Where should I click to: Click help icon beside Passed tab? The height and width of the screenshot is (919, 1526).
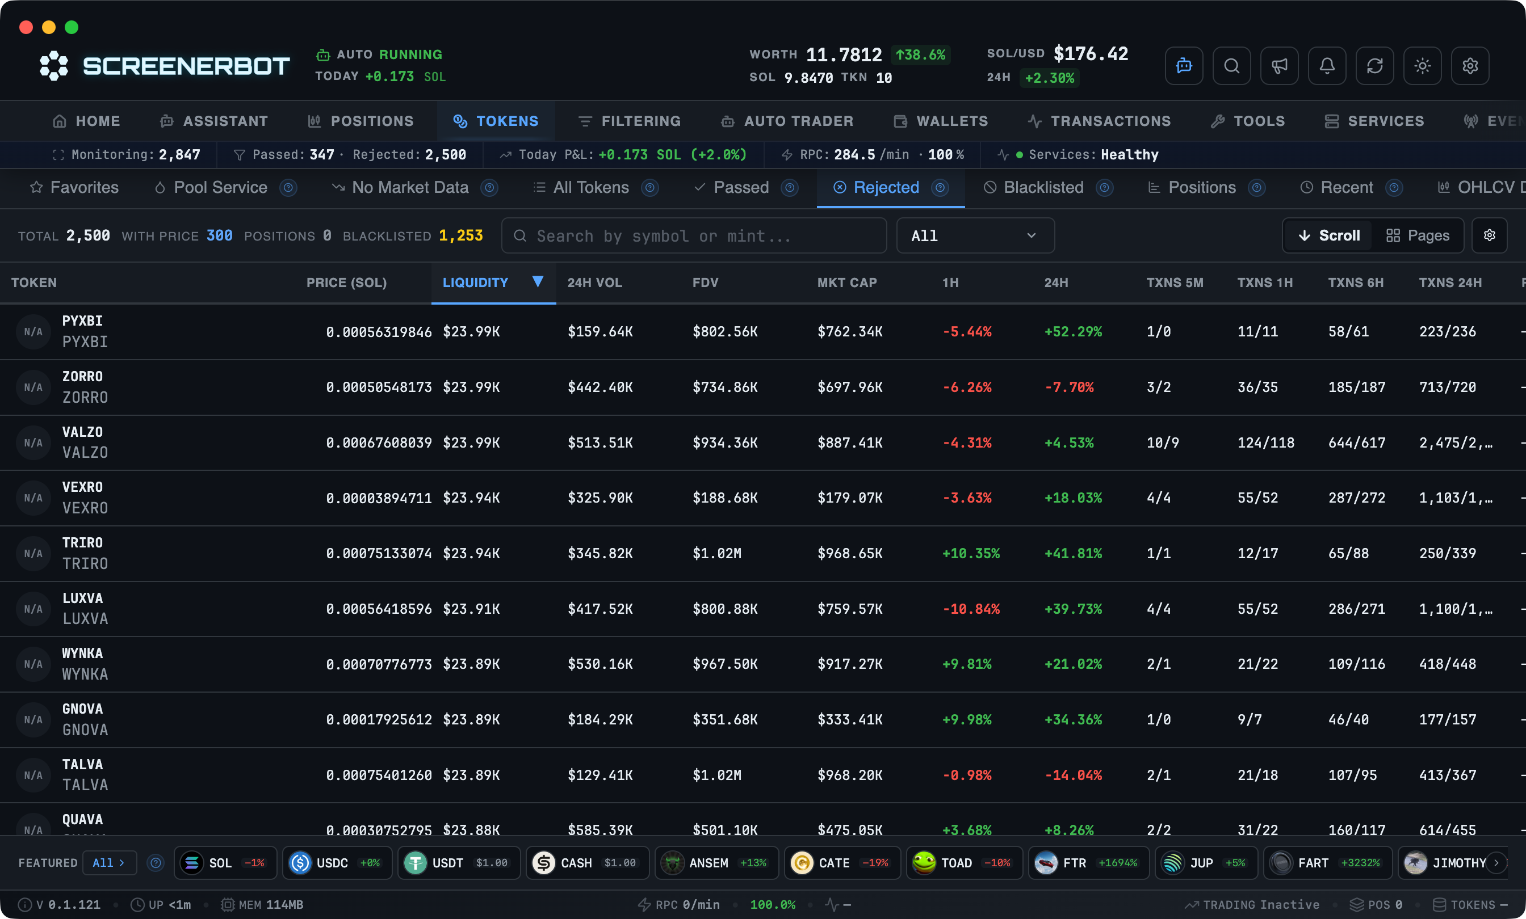tap(790, 188)
